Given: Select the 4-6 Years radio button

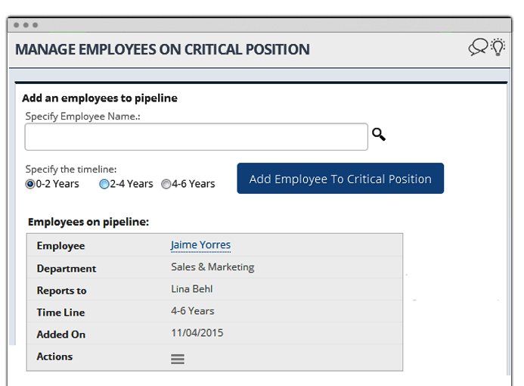Looking at the screenshot, I should (166, 184).
